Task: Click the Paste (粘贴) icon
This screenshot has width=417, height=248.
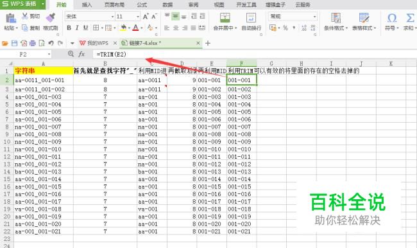Action: click(x=11, y=18)
